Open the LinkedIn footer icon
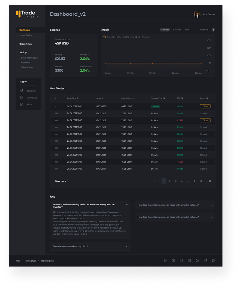 [189, 261]
